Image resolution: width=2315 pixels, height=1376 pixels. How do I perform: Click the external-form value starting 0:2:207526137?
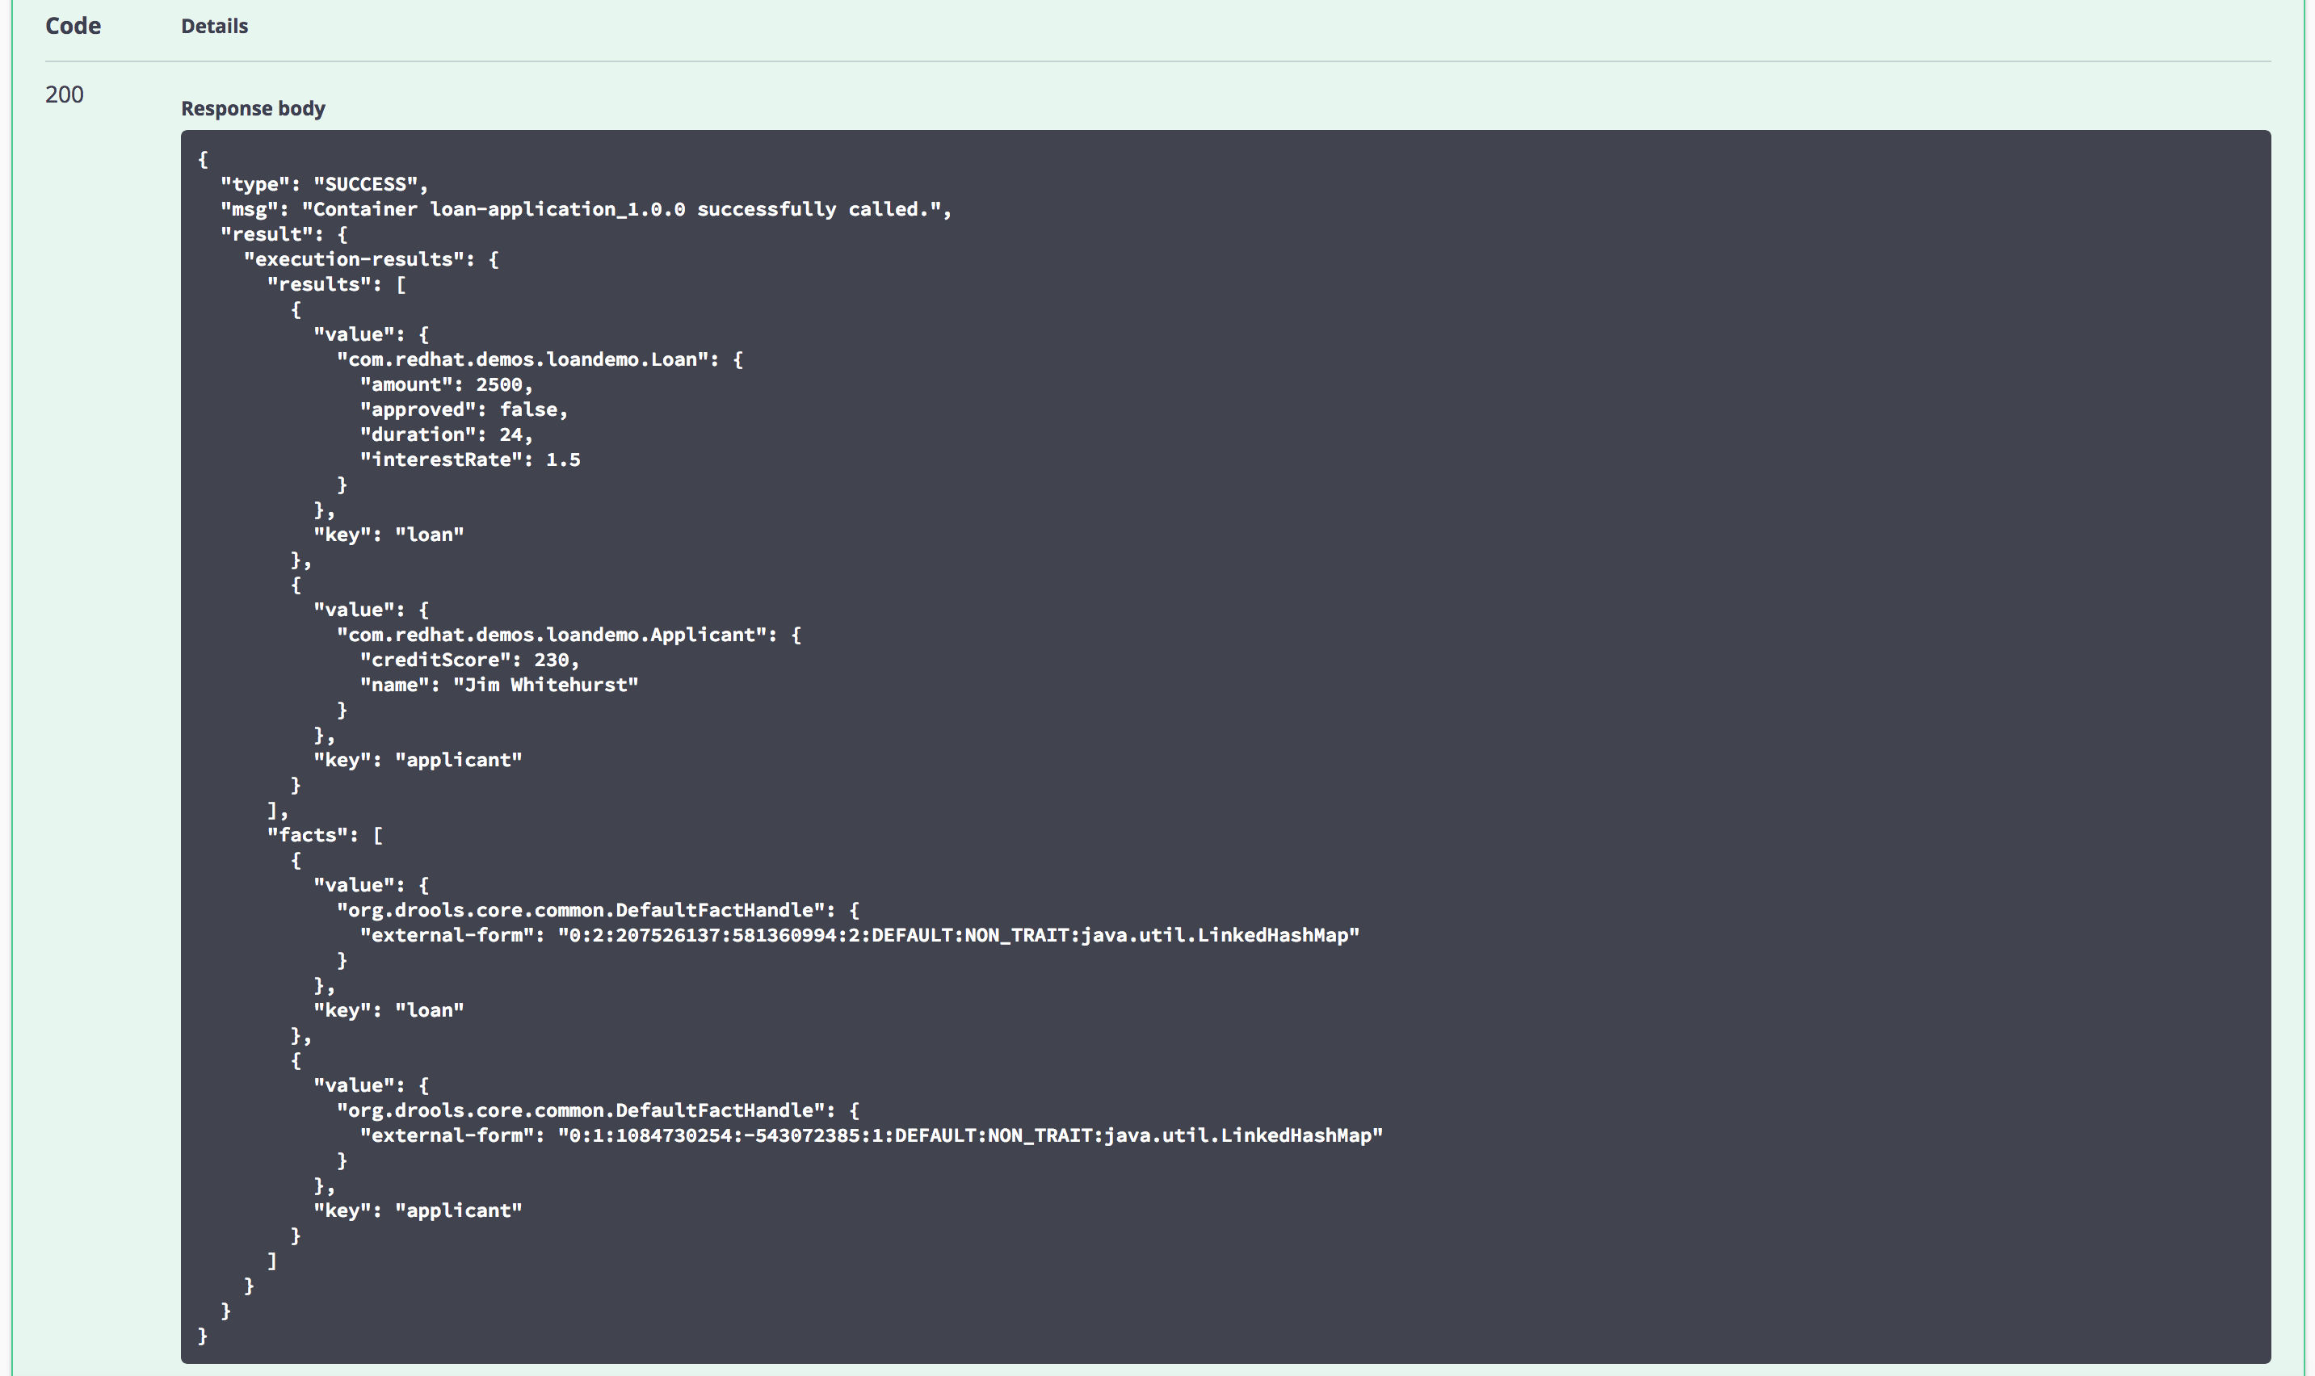point(958,936)
